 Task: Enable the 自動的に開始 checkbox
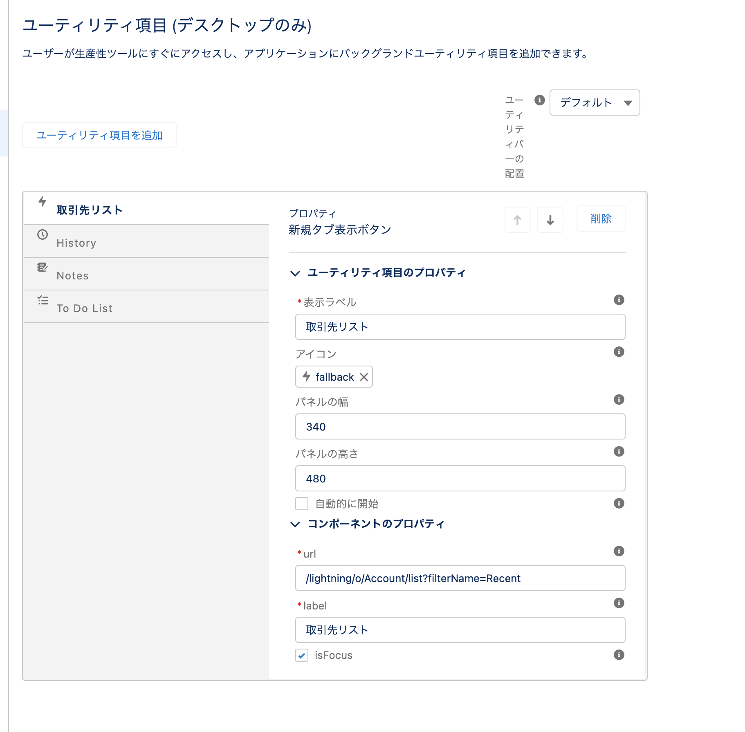point(301,504)
